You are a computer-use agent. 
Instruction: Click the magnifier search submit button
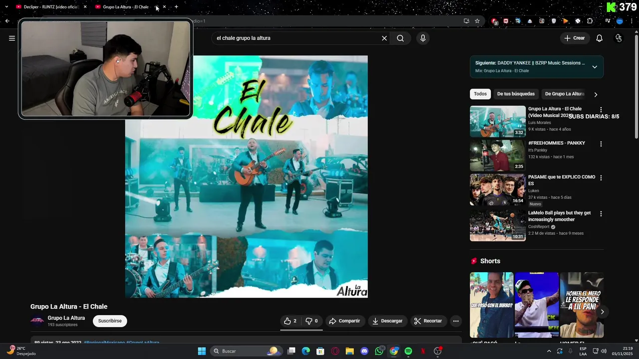(400, 38)
